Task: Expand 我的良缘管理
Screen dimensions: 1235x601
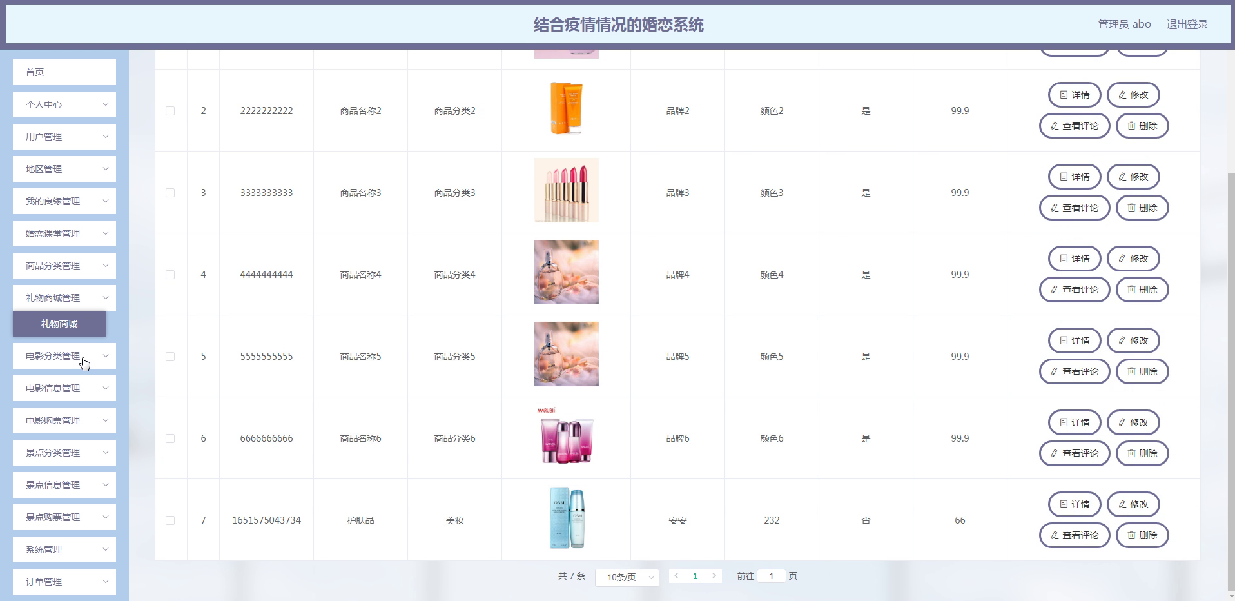Action: 64,201
